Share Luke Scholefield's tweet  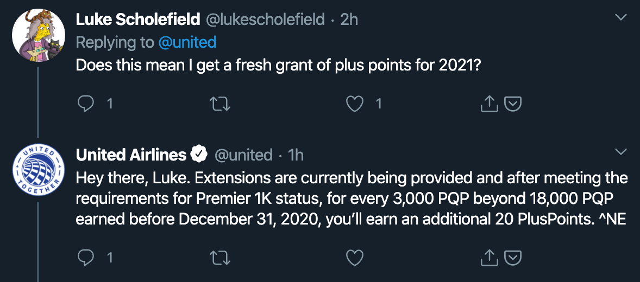[490, 104]
